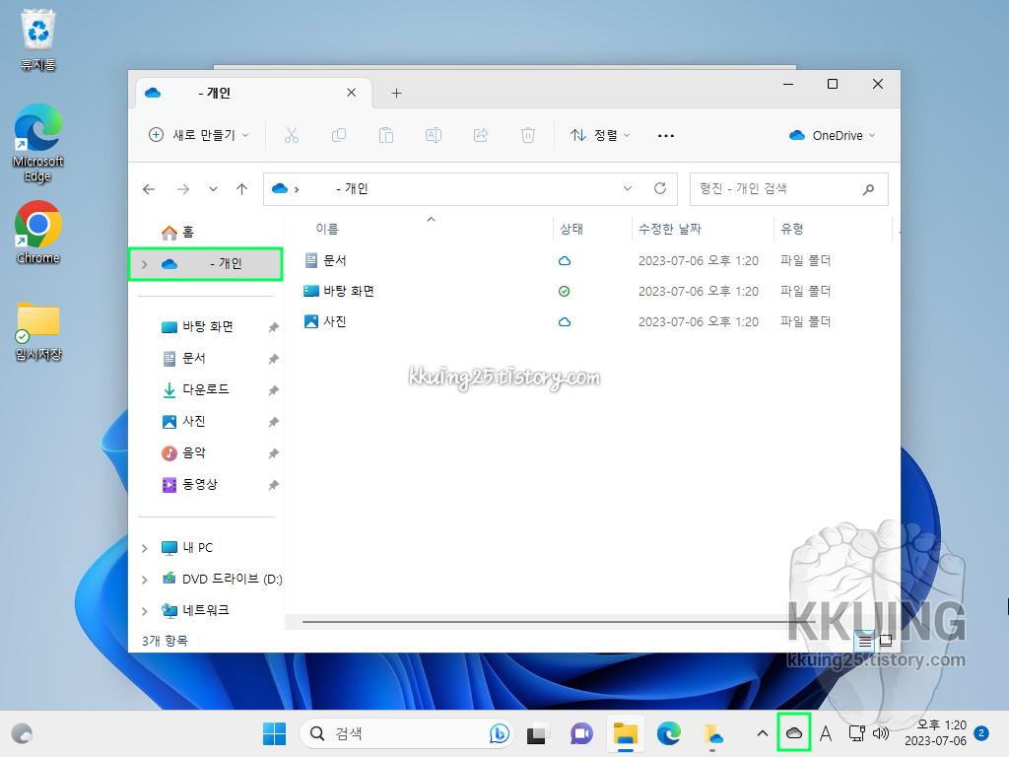This screenshot has width=1009, height=757.
Task: Add a new Explorer tab
Action: click(x=396, y=94)
